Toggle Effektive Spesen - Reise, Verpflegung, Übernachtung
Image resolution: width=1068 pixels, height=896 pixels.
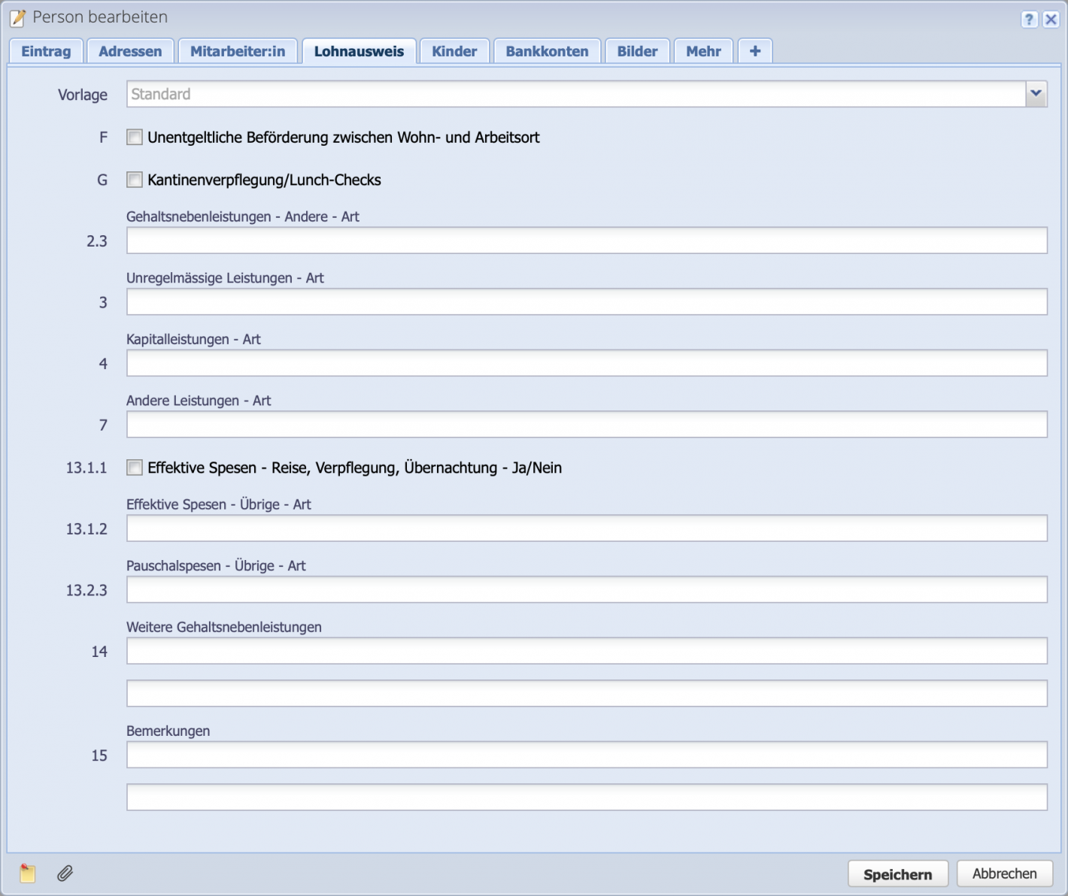click(x=135, y=468)
